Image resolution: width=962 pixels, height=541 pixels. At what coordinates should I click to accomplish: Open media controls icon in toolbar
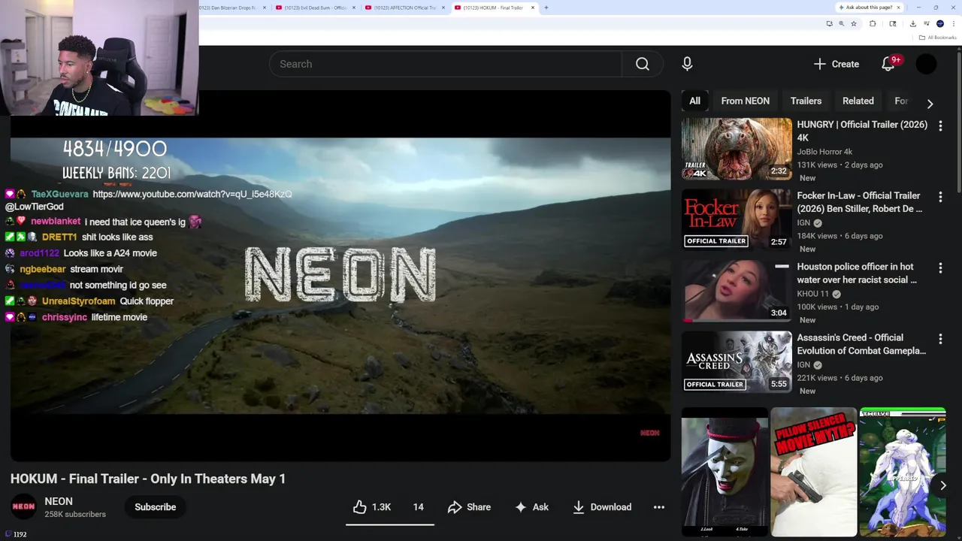926,23
